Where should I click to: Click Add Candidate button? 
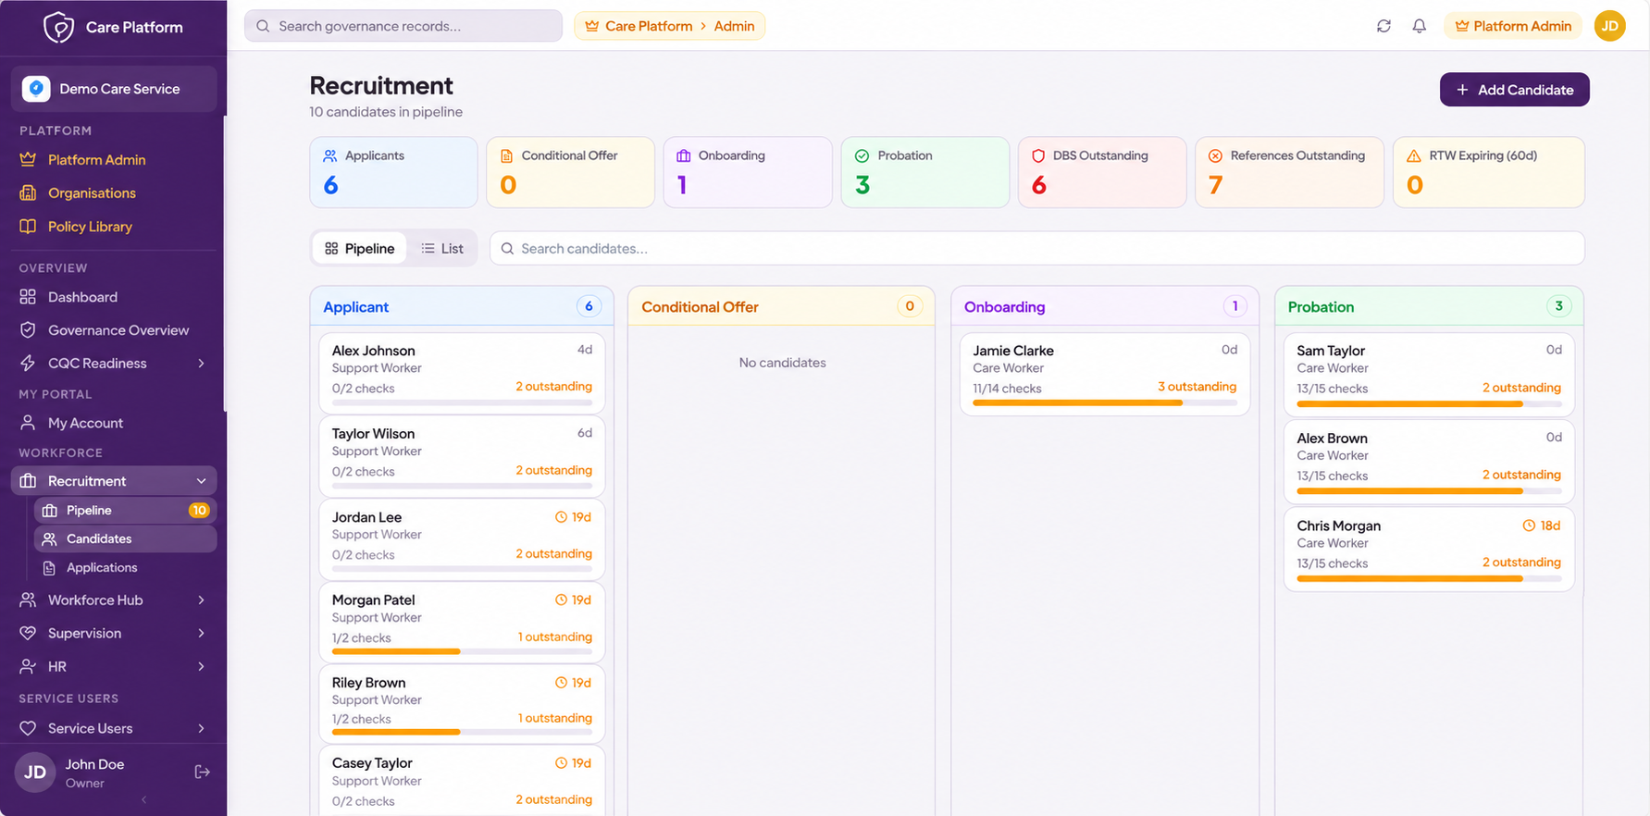tap(1514, 90)
